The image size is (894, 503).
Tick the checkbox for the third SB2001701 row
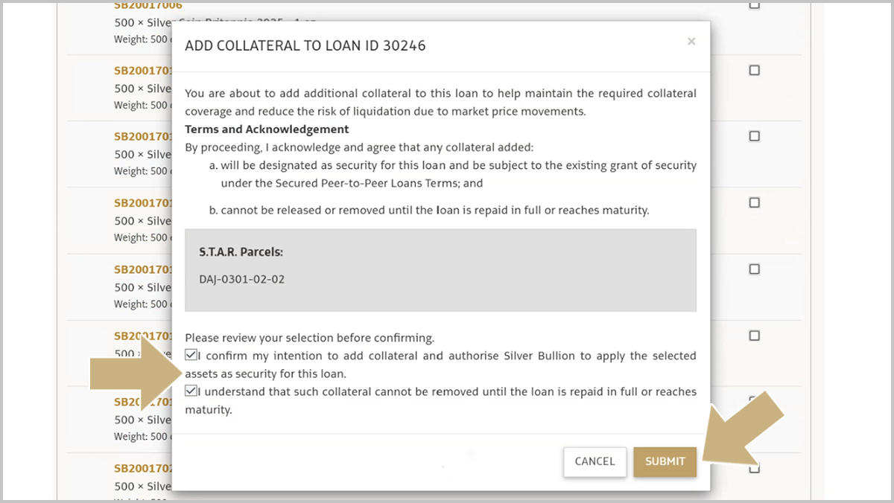coord(754,202)
